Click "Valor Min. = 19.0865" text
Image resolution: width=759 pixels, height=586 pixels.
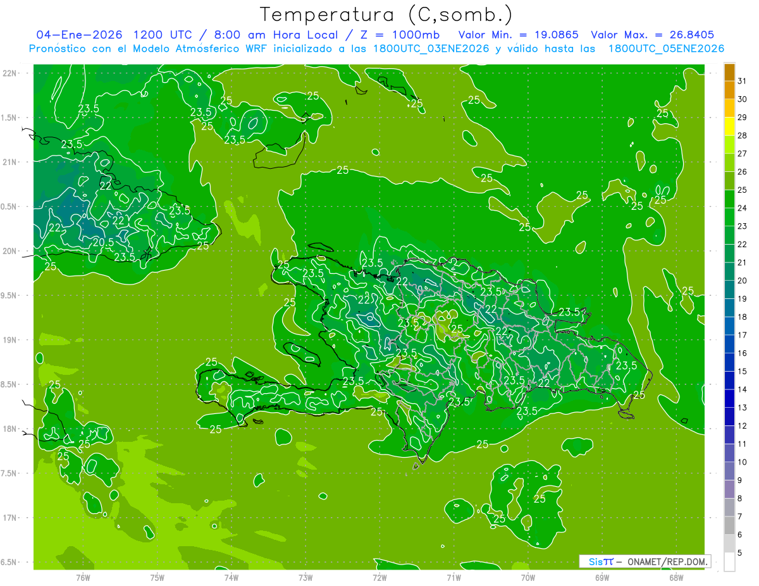point(519,35)
